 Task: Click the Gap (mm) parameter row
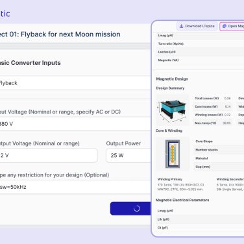pos(219,167)
